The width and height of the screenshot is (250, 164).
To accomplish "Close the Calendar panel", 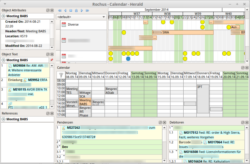I will [x=247, y=68].
